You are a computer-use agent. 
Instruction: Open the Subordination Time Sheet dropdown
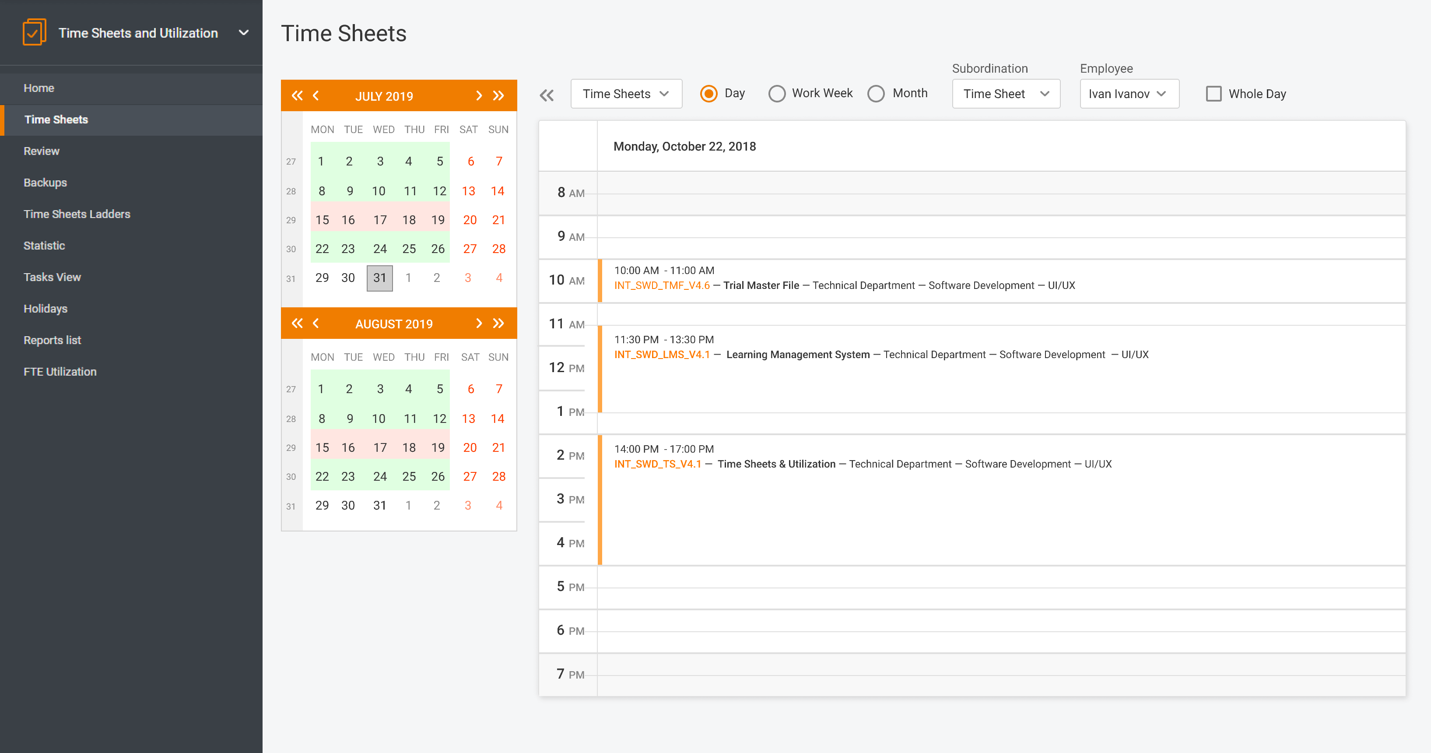1006,93
